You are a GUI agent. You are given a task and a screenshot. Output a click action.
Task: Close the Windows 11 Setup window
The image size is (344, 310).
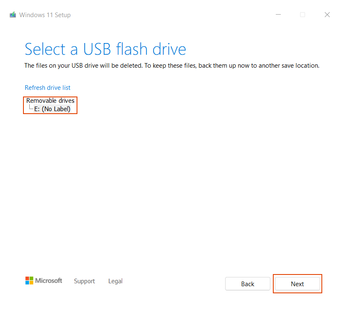[327, 15]
